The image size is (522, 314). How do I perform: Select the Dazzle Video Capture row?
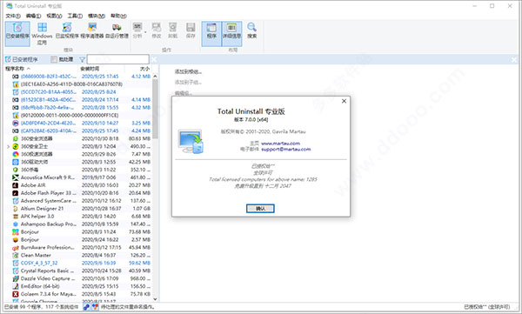click(x=78, y=278)
